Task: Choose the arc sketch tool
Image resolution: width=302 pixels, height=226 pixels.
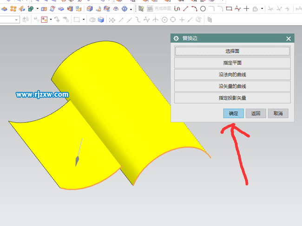Action: [194, 9]
